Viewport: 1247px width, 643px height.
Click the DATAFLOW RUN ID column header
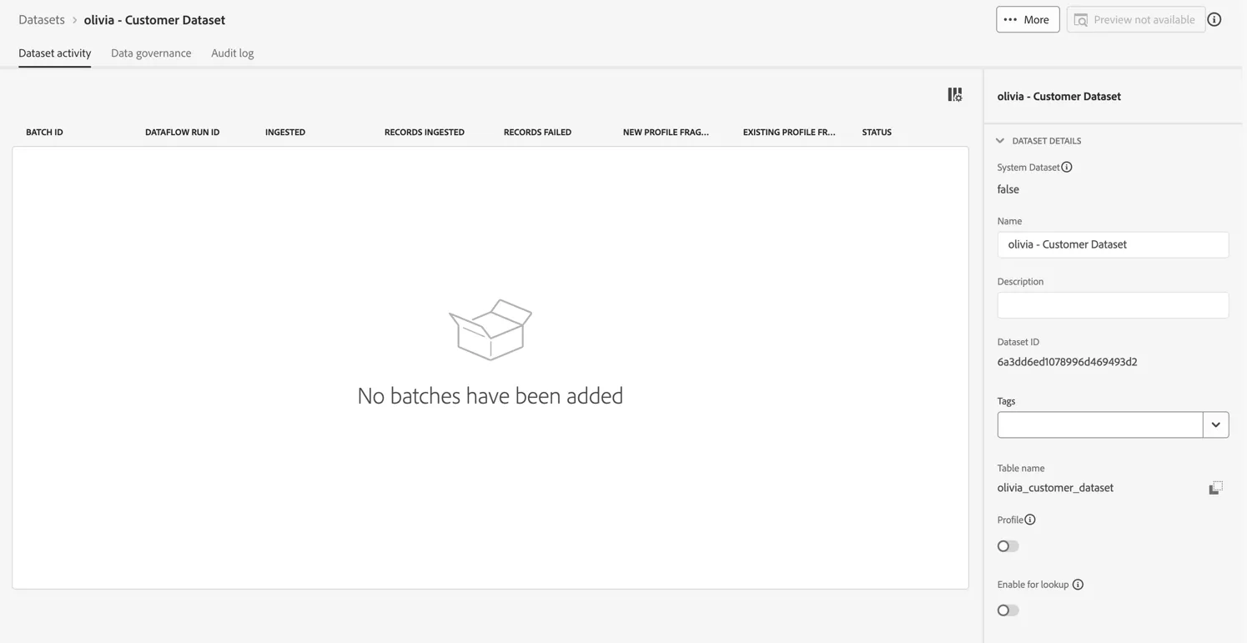[x=183, y=132]
